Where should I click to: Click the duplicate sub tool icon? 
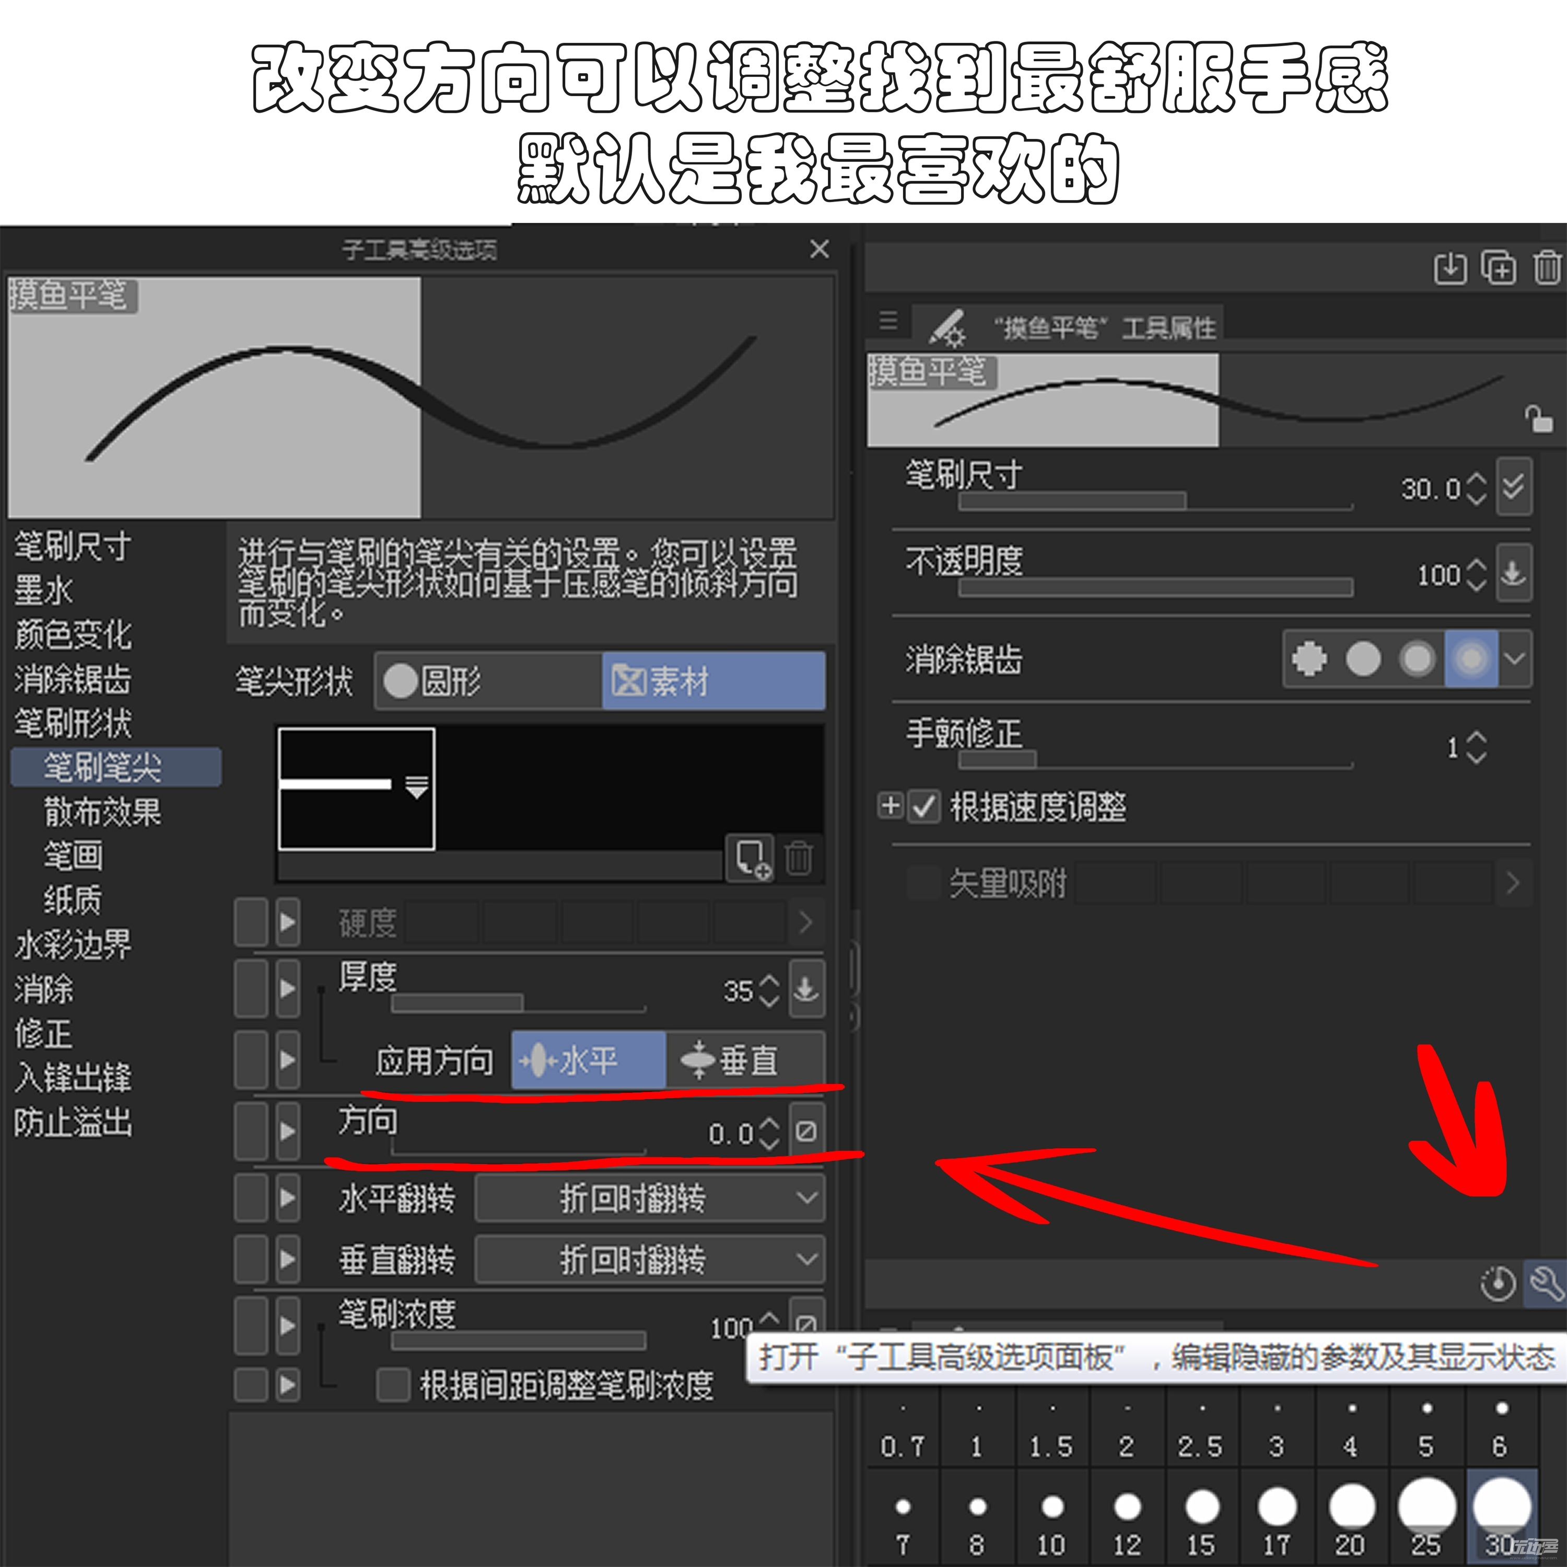(x=1499, y=267)
